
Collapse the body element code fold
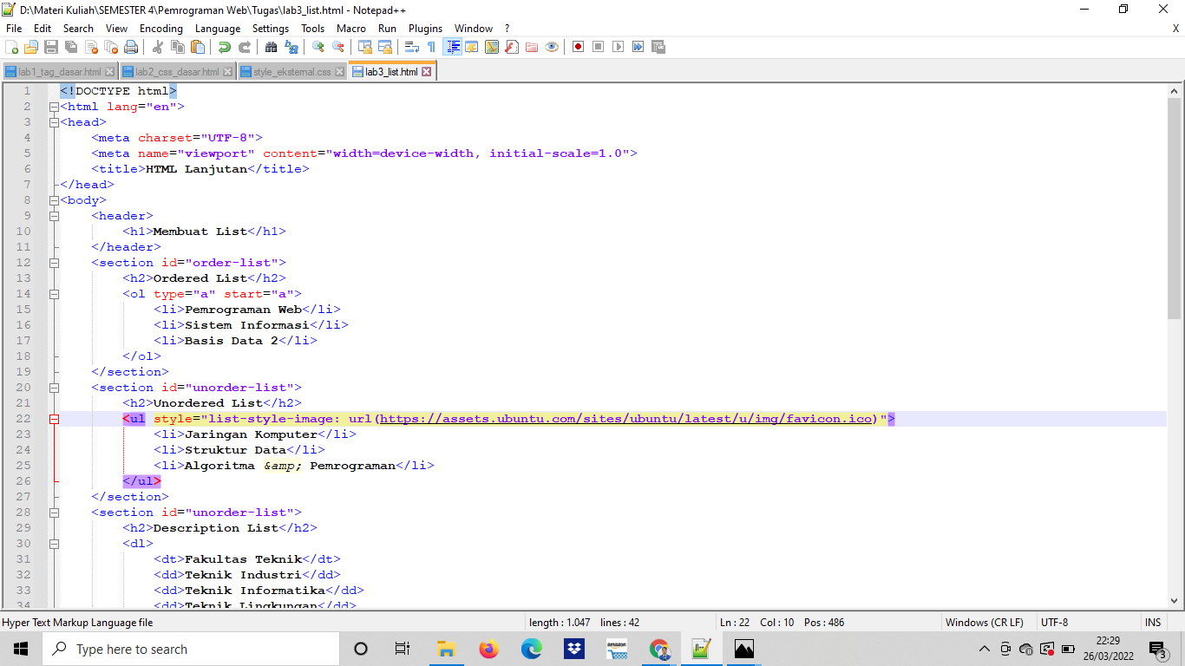pos(55,199)
